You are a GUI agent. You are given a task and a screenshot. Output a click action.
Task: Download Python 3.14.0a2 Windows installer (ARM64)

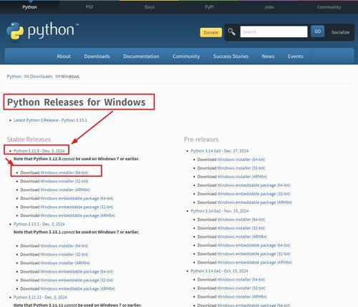242,237
